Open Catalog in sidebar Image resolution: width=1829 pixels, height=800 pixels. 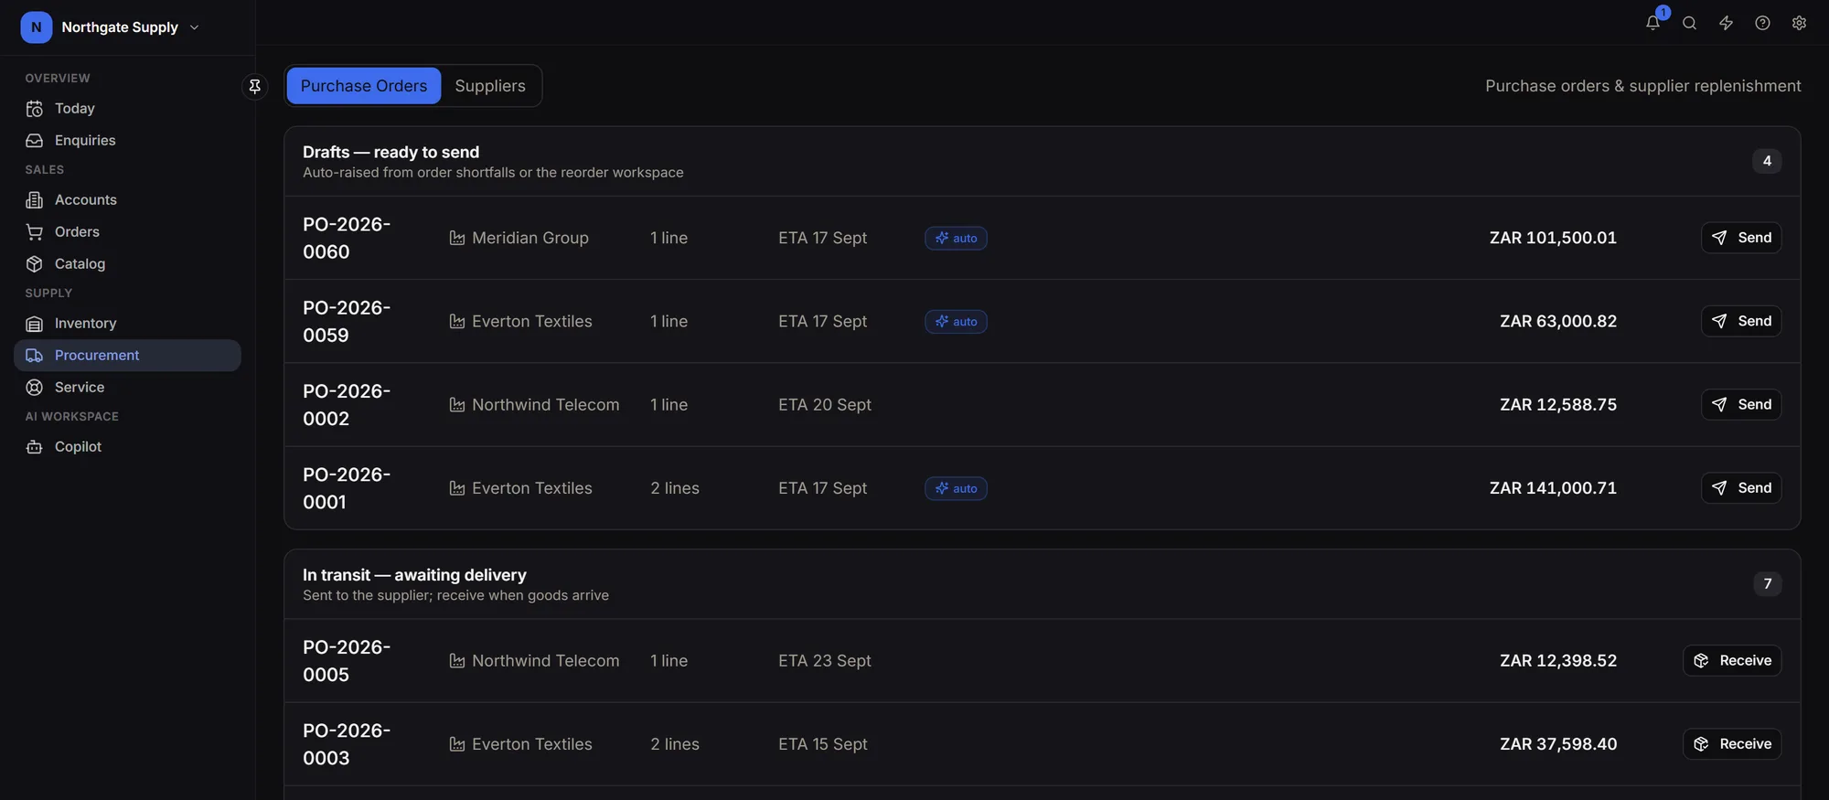(x=127, y=264)
